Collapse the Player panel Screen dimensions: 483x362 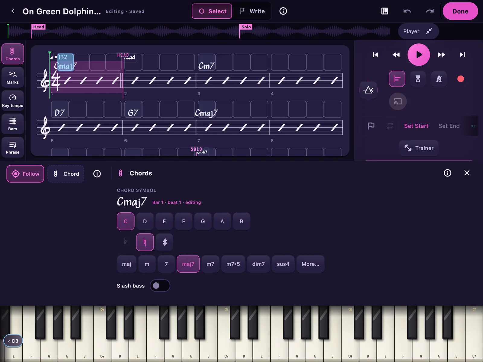(x=418, y=31)
